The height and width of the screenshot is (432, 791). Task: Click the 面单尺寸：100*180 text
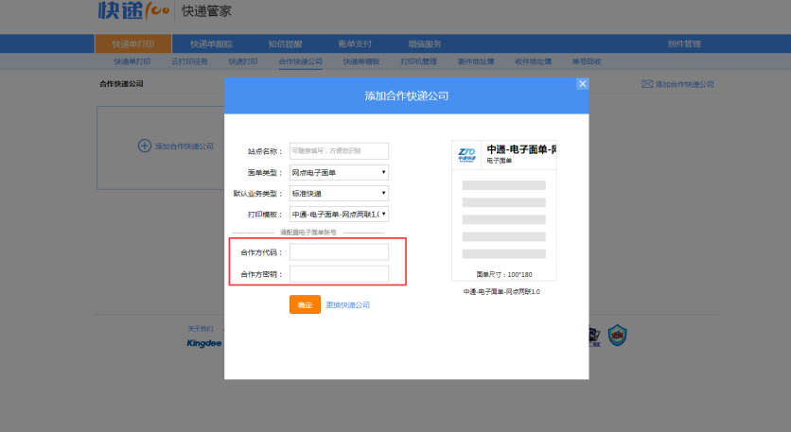pyautogui.click(x=504, y=275)
